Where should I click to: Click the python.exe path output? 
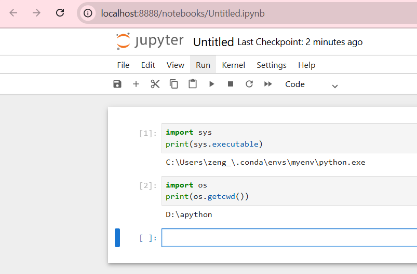click(265, 162)
